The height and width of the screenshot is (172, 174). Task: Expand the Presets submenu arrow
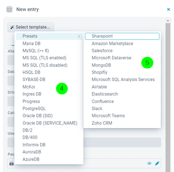click(79, 36)
